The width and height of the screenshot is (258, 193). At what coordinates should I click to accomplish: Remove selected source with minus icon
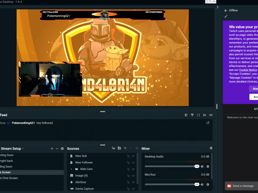click(x=131, y=148)
